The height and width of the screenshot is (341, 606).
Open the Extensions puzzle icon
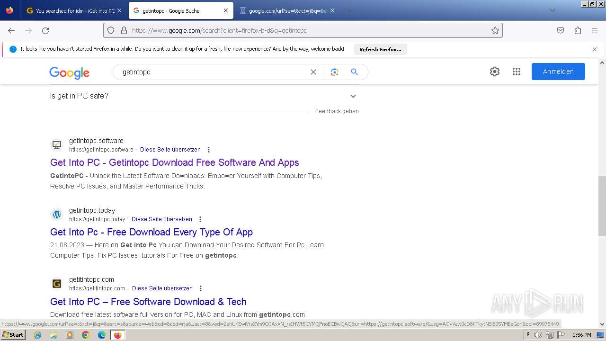coord(578,30)
